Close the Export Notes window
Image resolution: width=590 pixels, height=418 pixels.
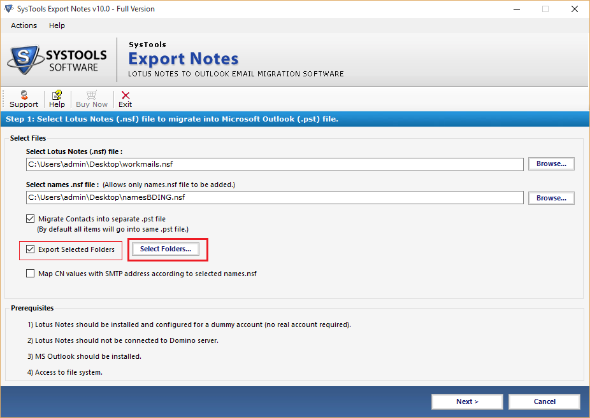tap(575, 9)
